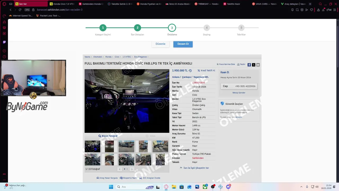This screenshot has height=191, width=339.
Task: Switch to Sahibinden Honda tab
Action: point(91,4)
